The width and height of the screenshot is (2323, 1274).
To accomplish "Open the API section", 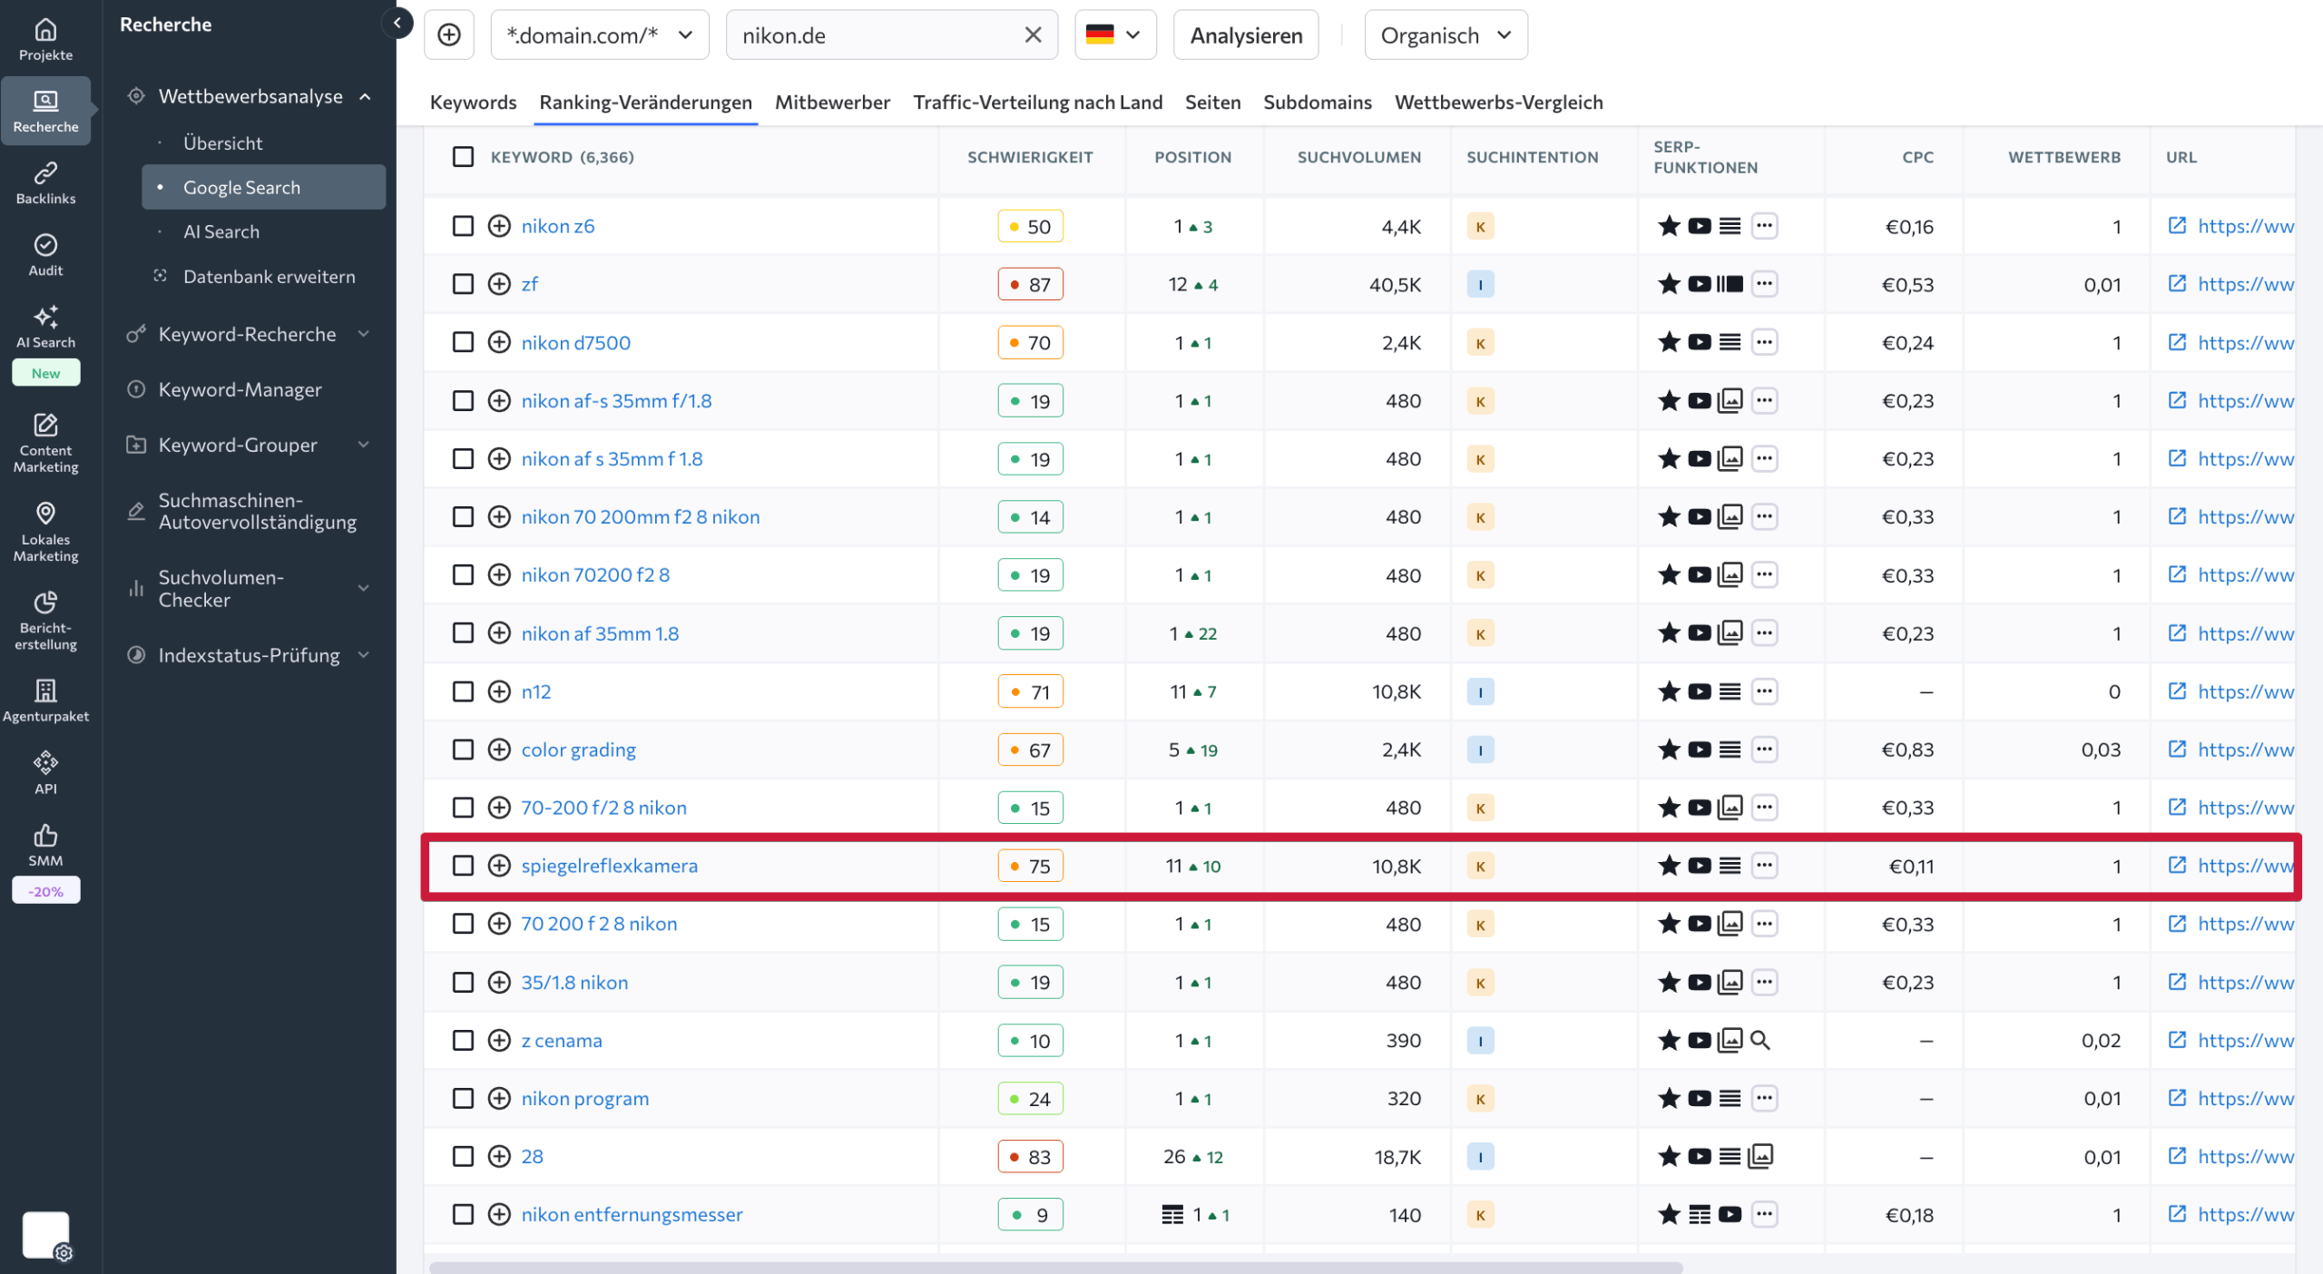I will coord(44,771).
